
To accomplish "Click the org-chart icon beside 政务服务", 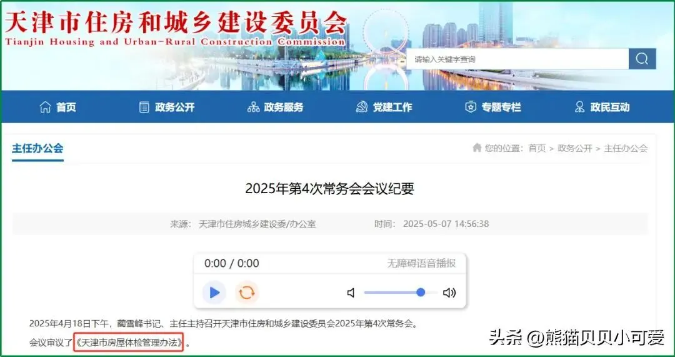I will [x=253, y=108].
